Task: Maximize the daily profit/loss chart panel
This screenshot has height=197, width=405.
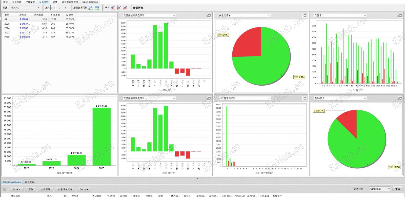Action: tap(400, 16)
